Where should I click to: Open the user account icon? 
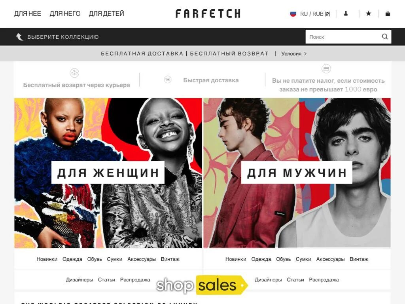tap(346, 13)
